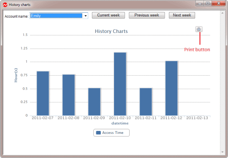Maximize the History charts window
Screen dimensions: 228x158
click(x=208, y=3)
